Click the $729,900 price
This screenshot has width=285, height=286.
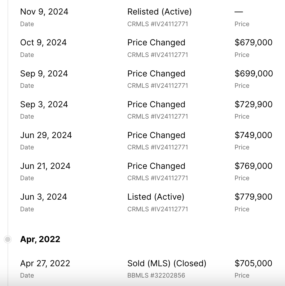(x=253, y=104)
